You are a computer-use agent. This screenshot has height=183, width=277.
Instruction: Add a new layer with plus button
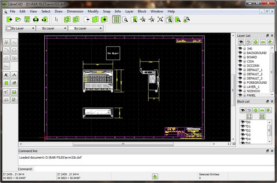pos(256,42)
